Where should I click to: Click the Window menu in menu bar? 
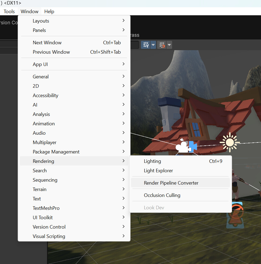tap(30, 12)
